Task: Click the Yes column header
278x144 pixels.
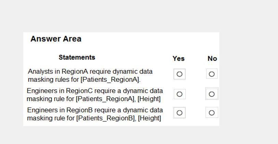Action: [179, 58]
